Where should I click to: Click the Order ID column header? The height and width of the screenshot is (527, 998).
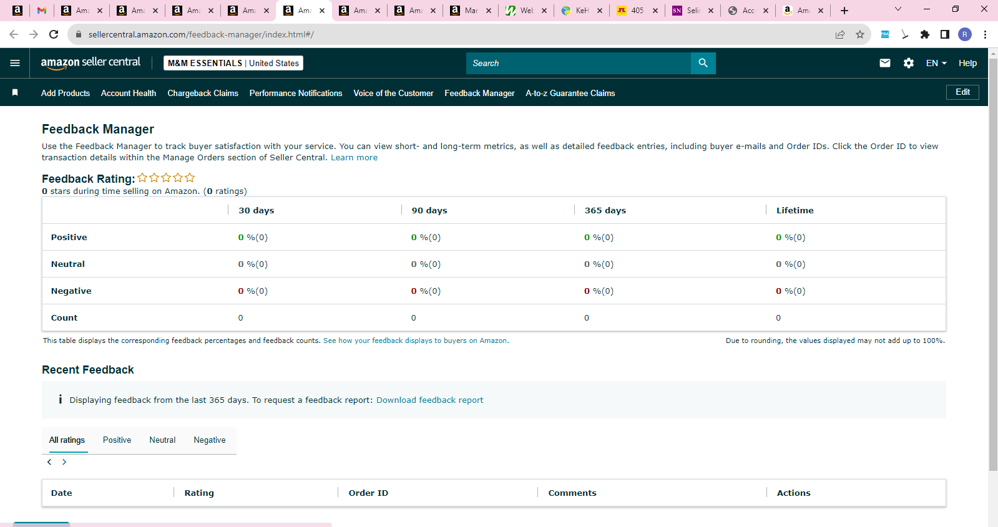click(368, 493)
